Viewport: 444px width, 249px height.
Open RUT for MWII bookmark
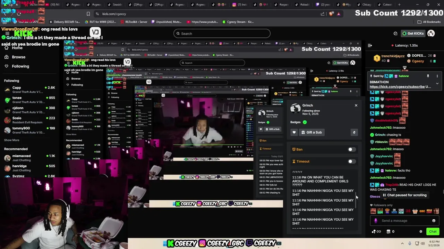100,22
